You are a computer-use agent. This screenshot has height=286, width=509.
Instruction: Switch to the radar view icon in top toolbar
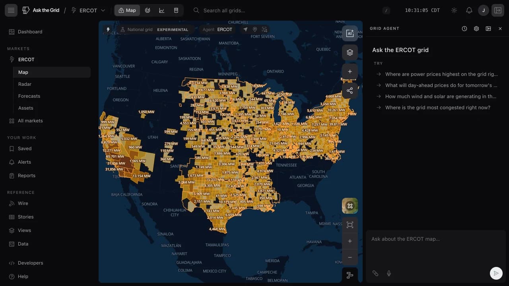148,10
